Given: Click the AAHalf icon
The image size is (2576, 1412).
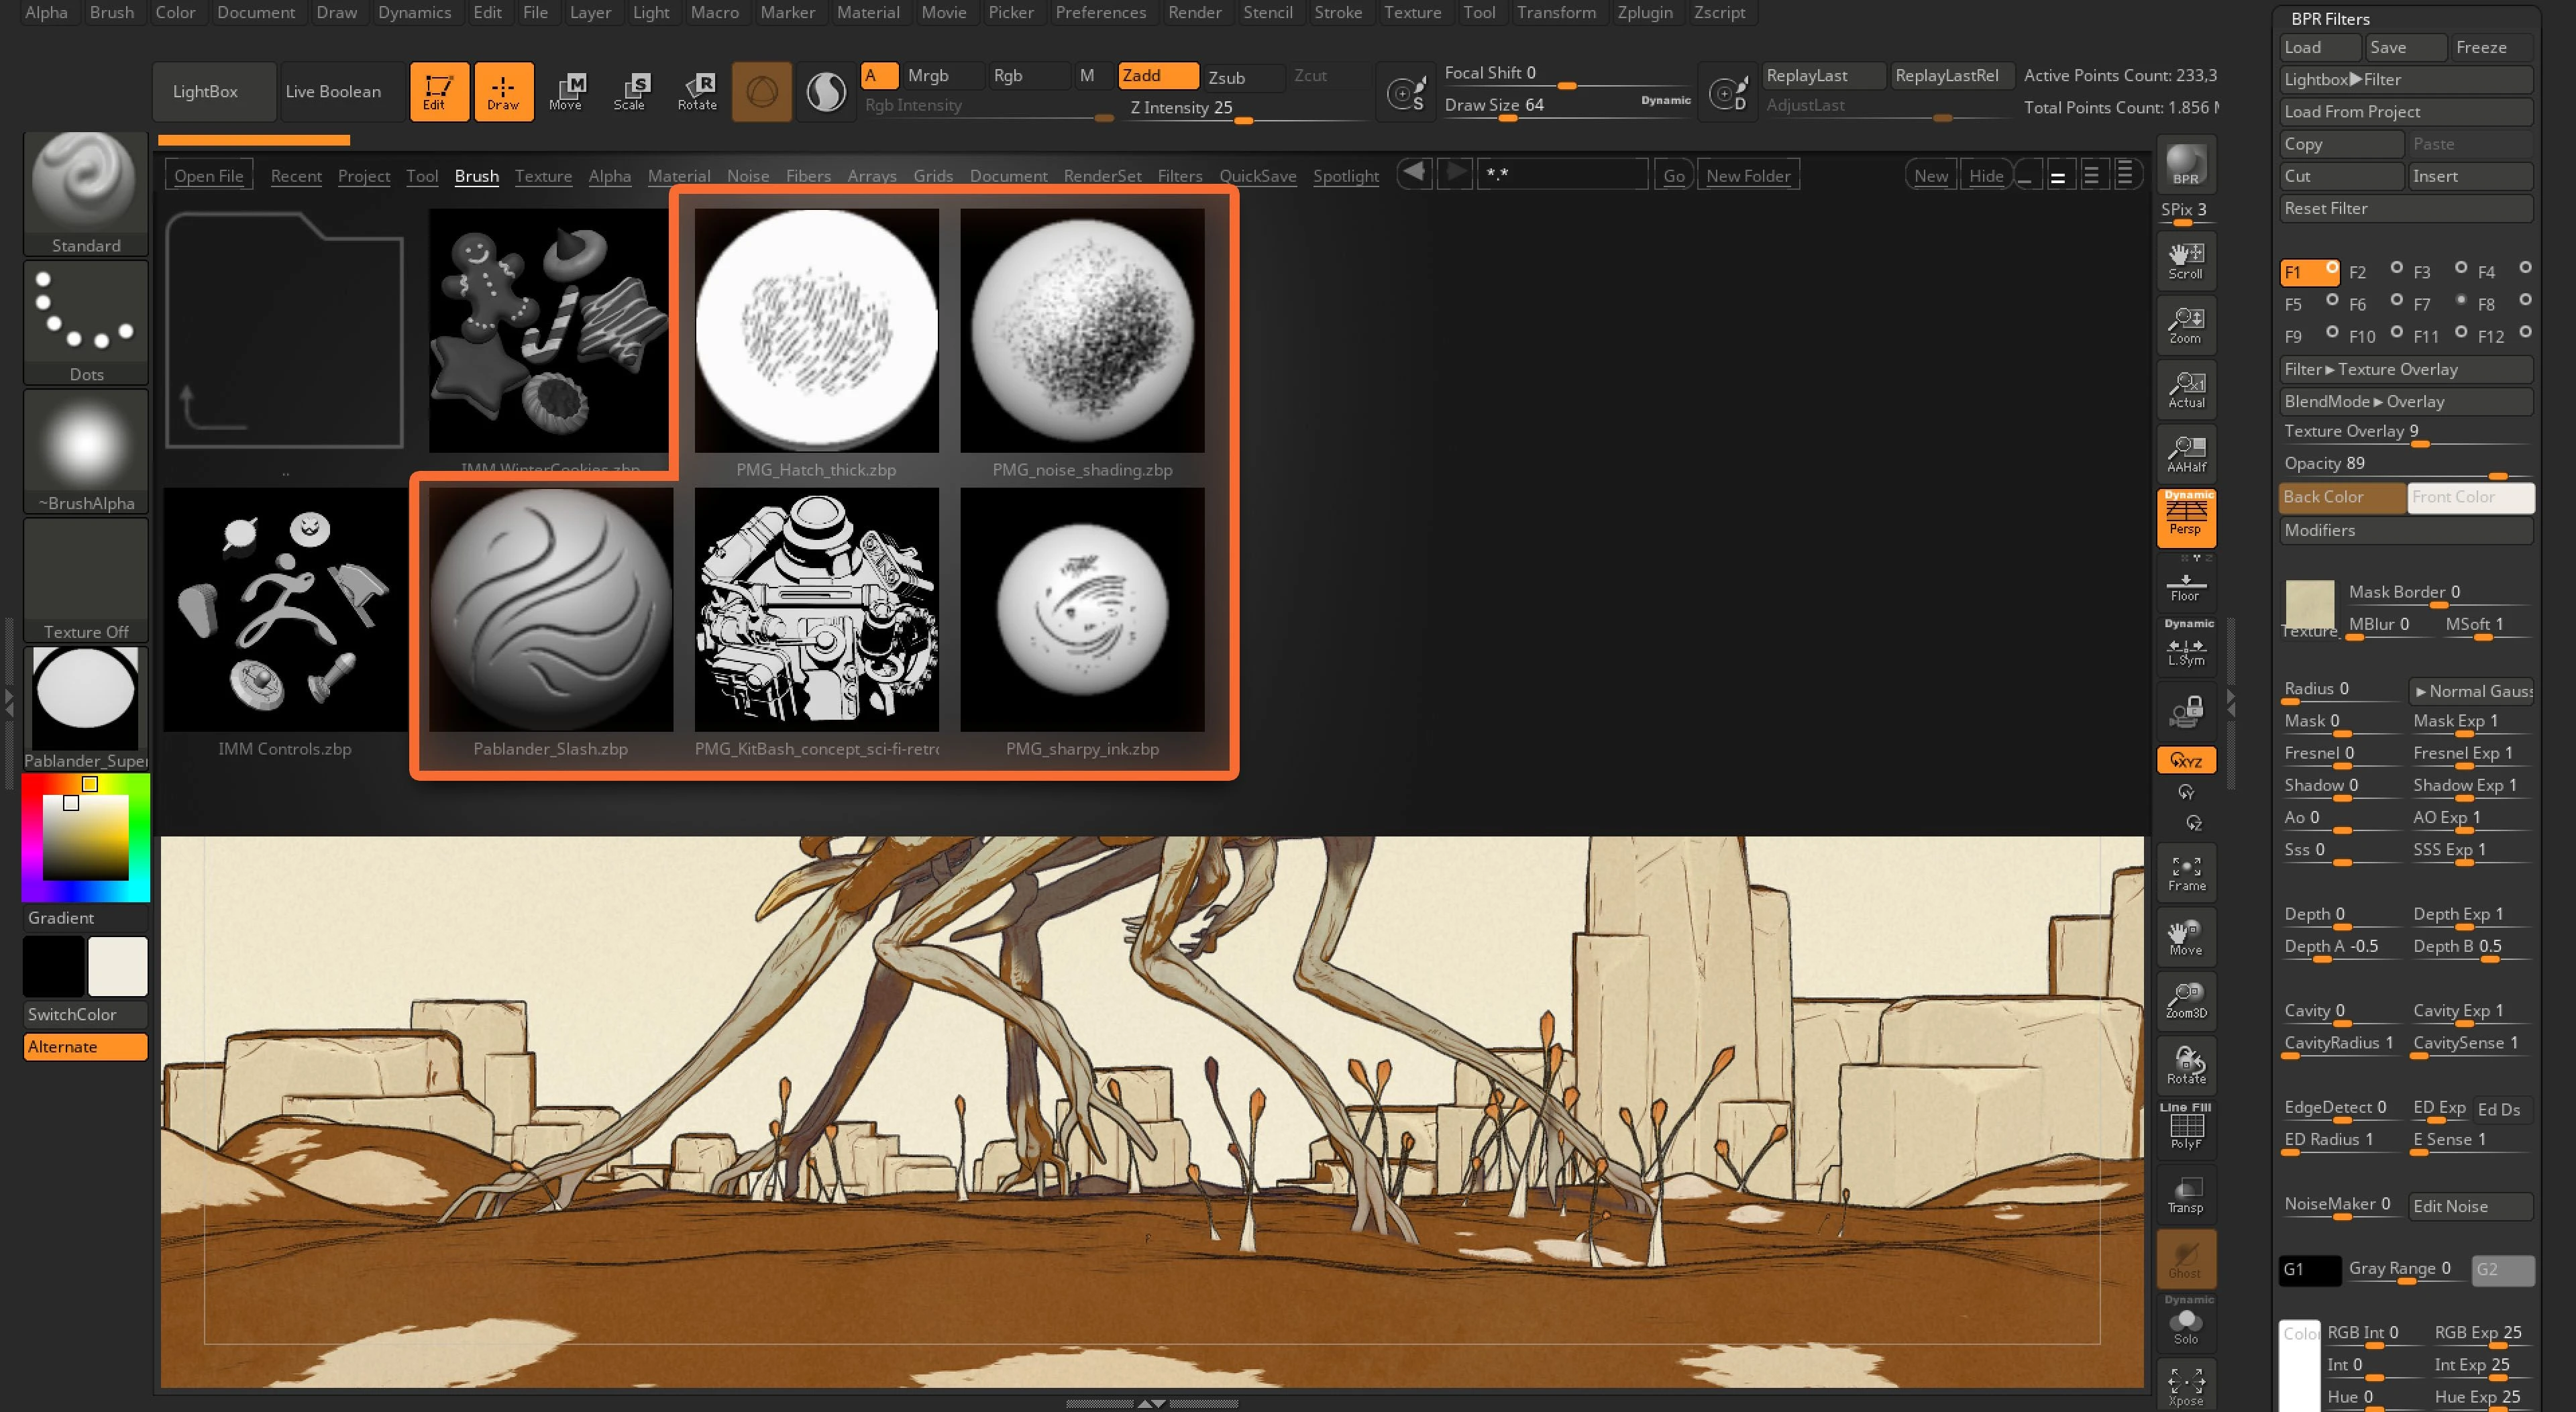Looking at the screenshot, I should [x=2186, y=454].
